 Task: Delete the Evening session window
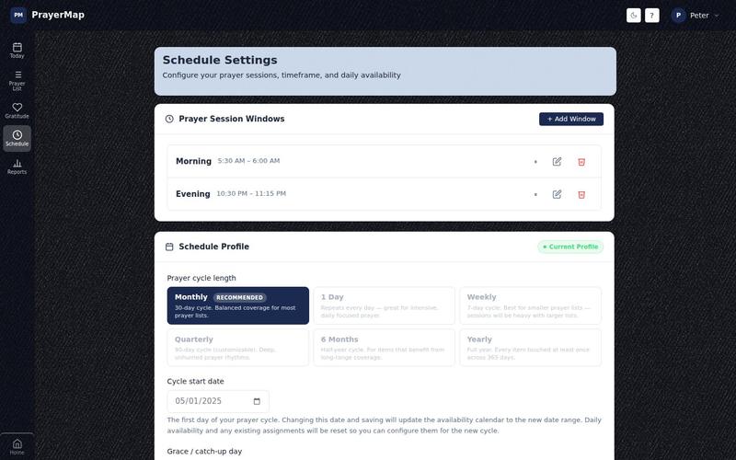point(581,194)
